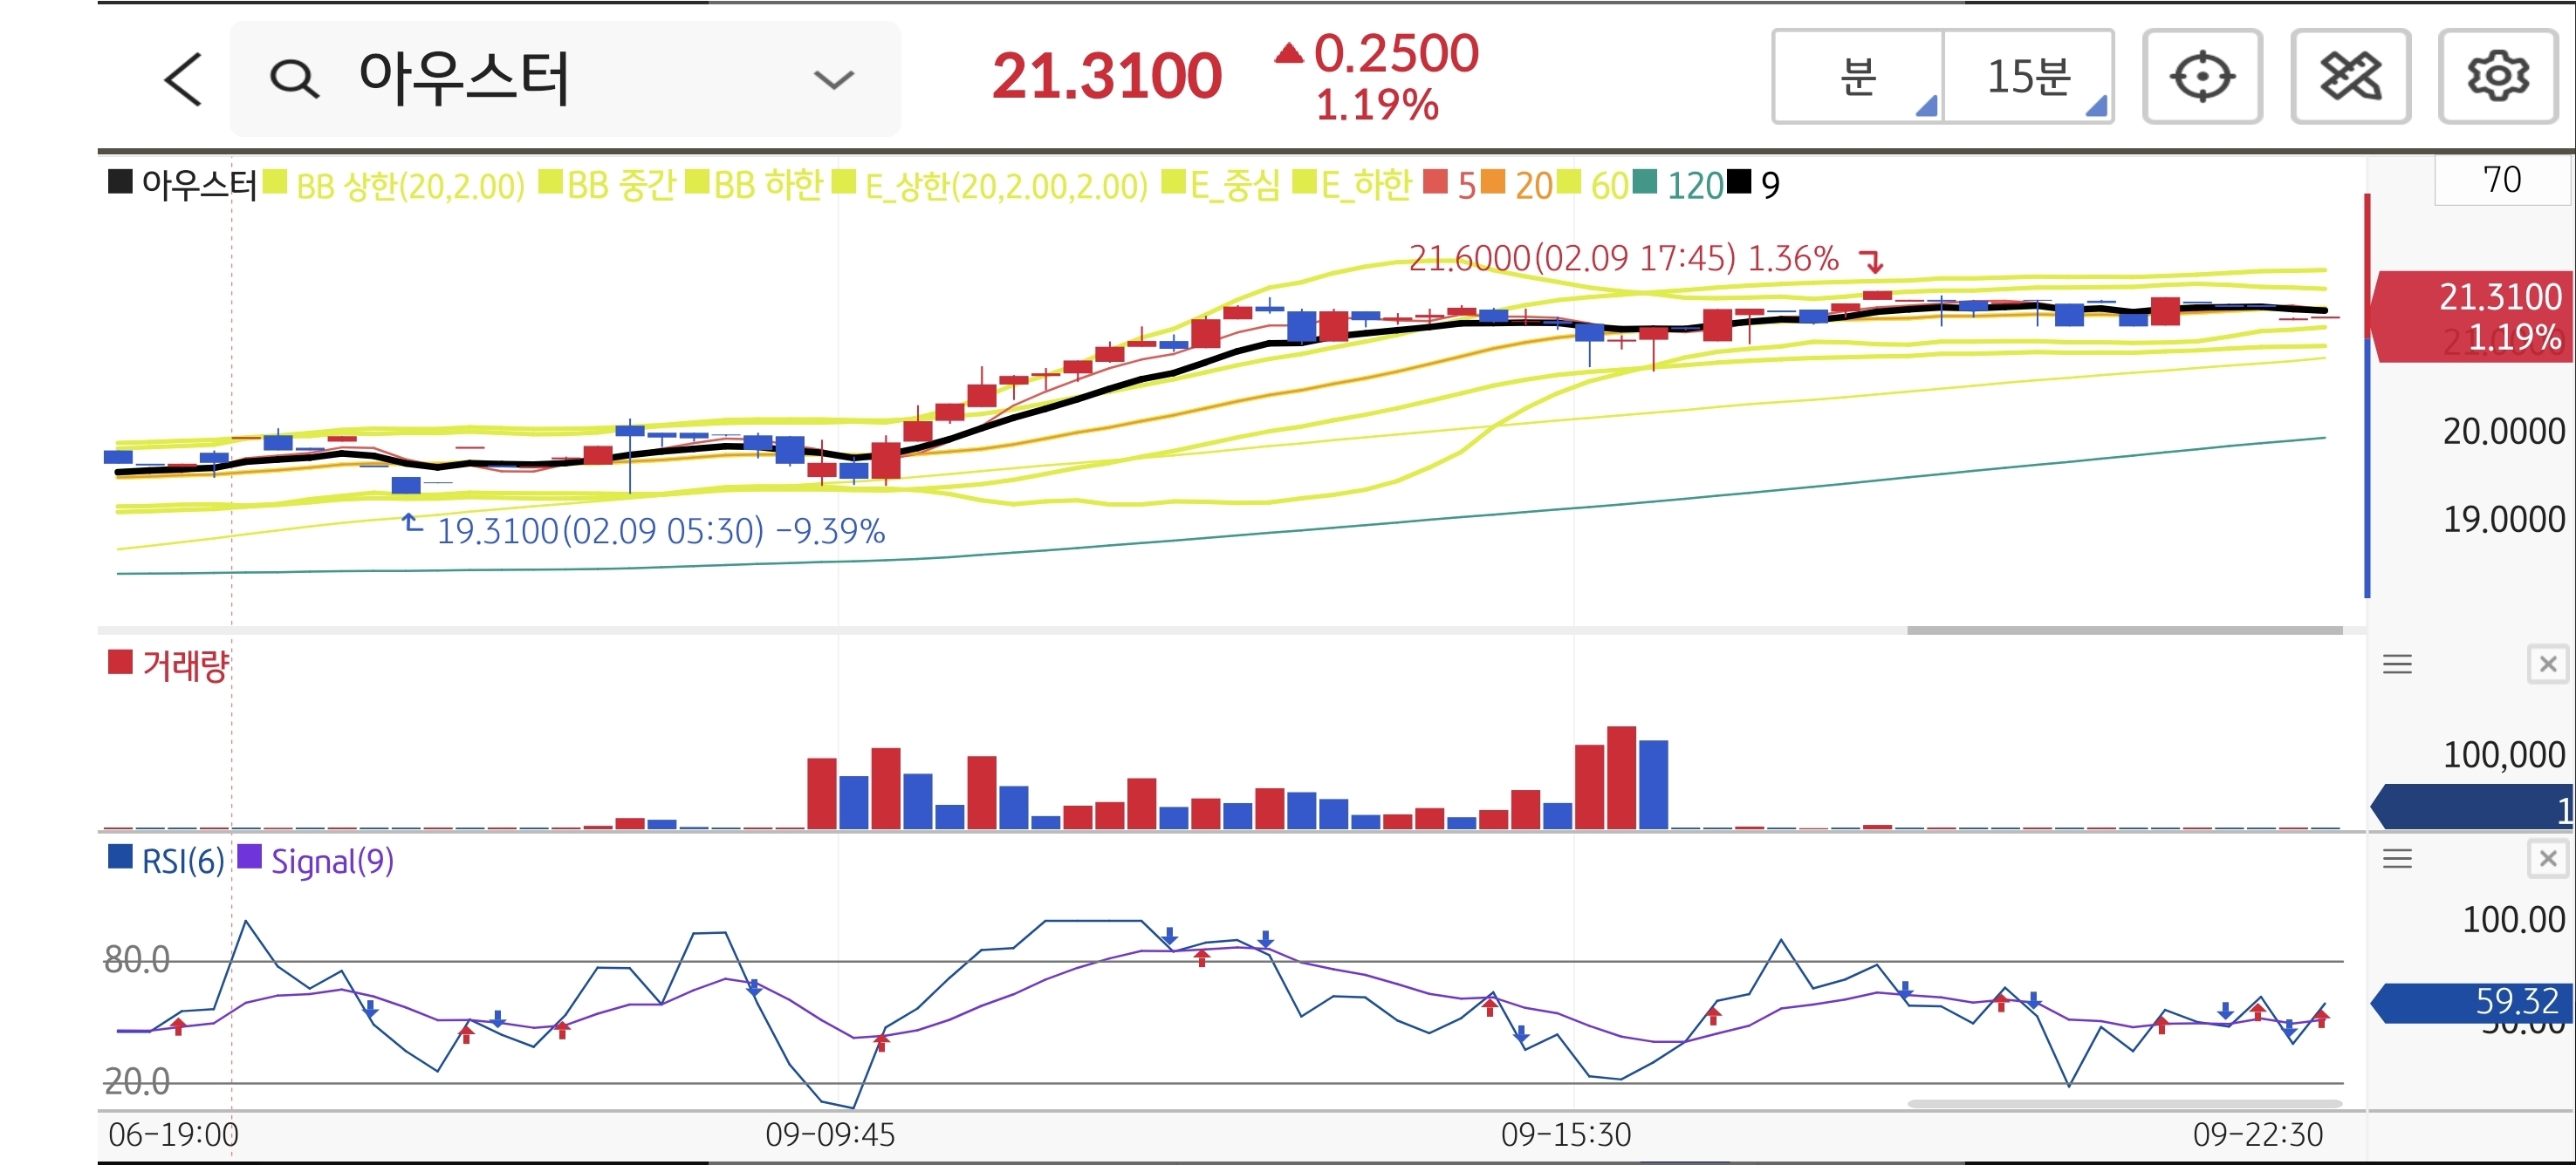Open the 분 chart period dropdown
The width and height of the screenshot is (2576, 1165).
1858,77
